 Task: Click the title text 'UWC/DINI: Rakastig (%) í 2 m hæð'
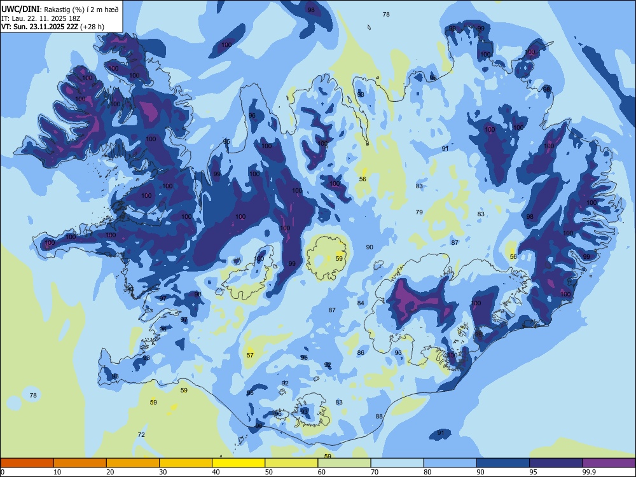(x=60, y=10)
